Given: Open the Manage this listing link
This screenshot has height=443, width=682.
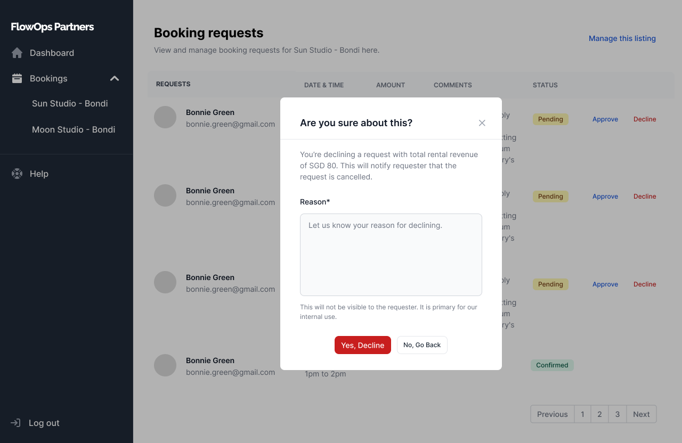Looking at the screenshot, I should pyautogui.click(x=622, y=38).
